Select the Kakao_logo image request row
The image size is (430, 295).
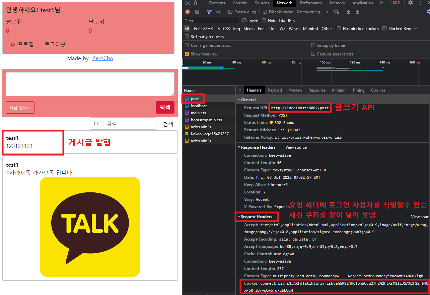(209, 134)
